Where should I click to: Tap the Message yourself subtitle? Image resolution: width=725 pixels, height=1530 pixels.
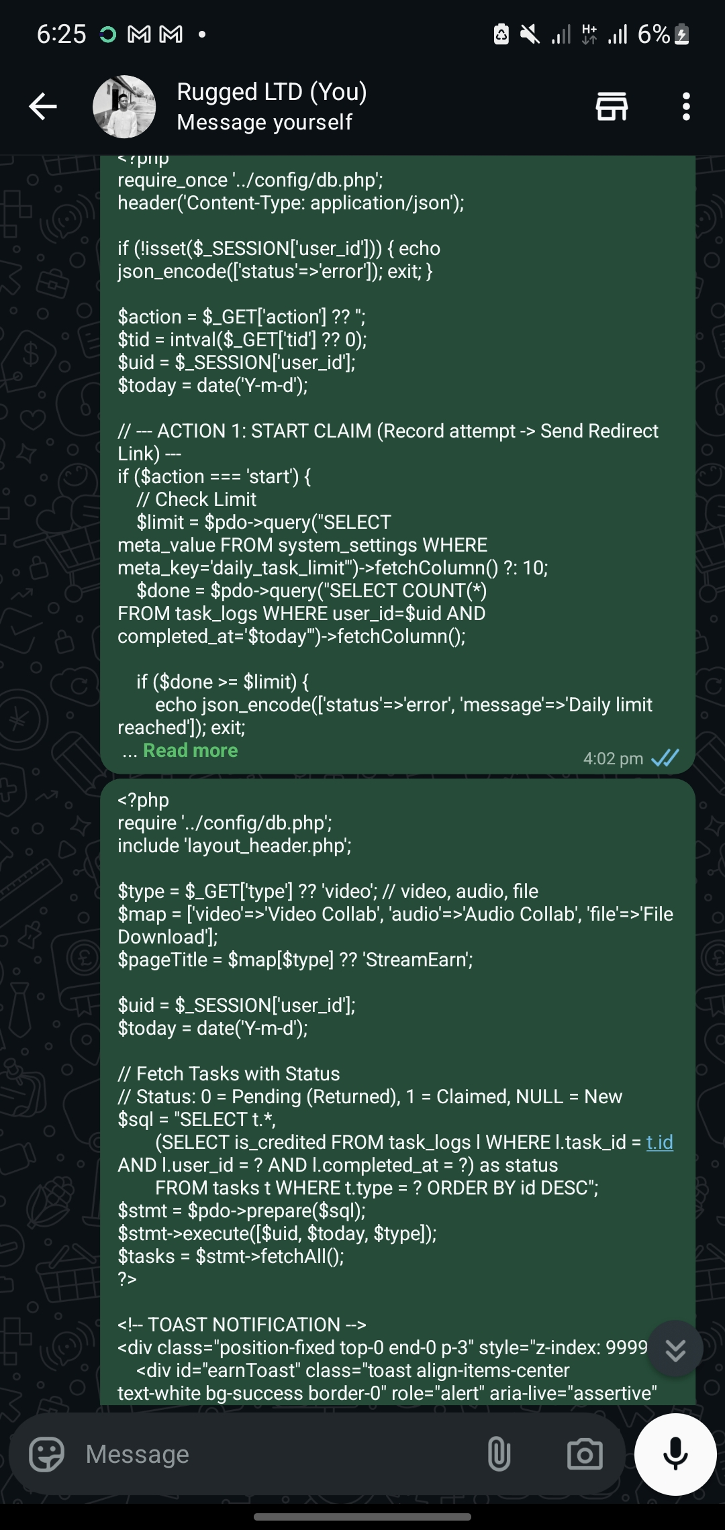click(264, 122)
